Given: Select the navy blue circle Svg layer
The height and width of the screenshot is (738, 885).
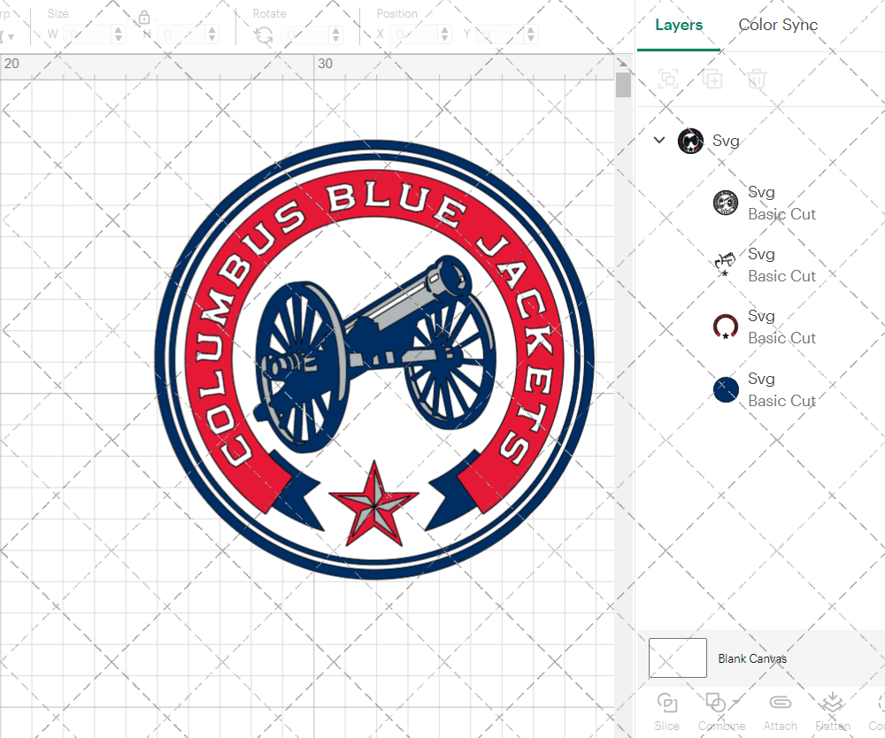Looking at the screenshot, I should 726,389.
